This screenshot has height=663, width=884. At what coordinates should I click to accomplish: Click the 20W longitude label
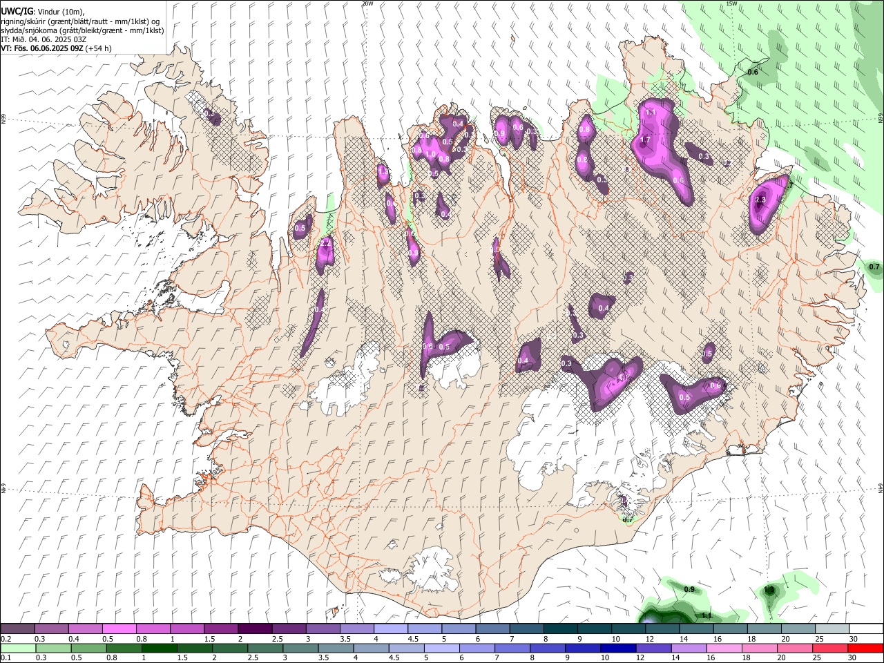pos(367,3)
